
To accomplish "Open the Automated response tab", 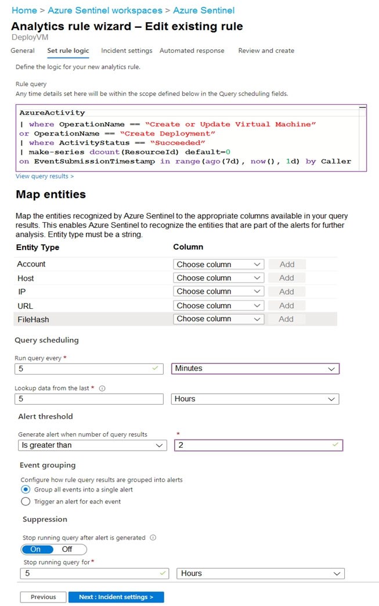I will 192,51.
